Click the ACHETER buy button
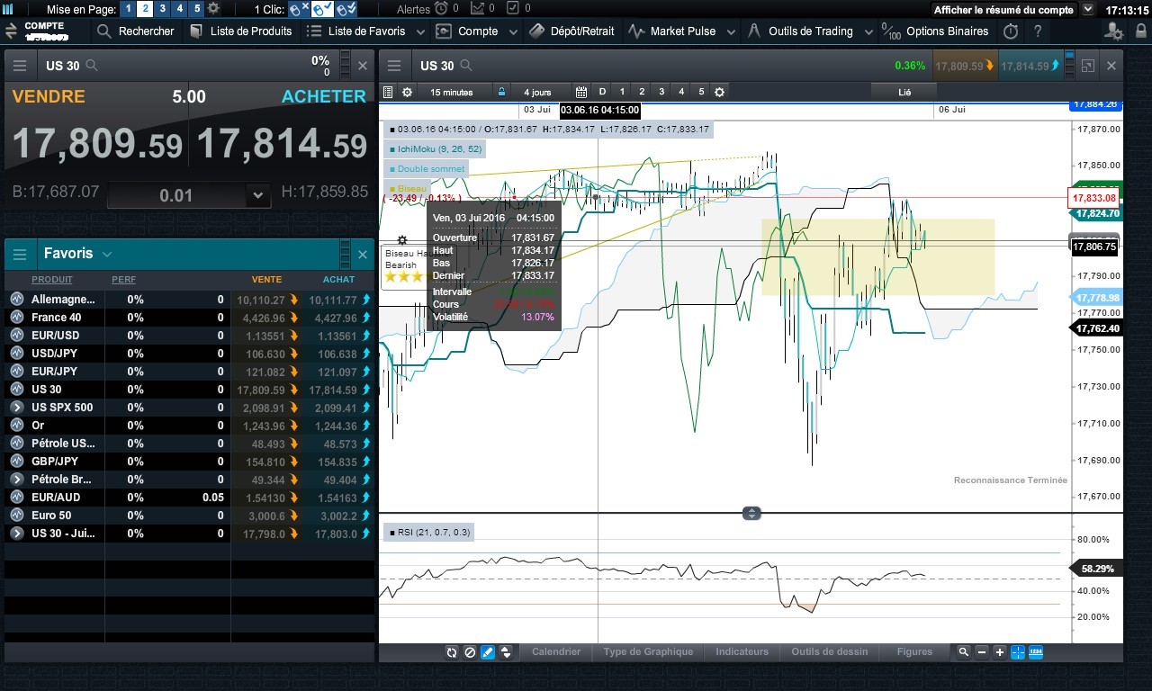The width and height of the screenshot is (1152, 691). tap(323, 97)
